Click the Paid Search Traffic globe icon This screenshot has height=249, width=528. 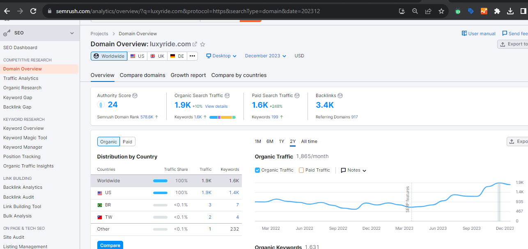[x=297, y=95]
